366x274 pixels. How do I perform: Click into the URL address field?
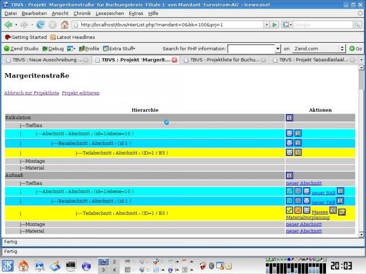coord(171,25)
